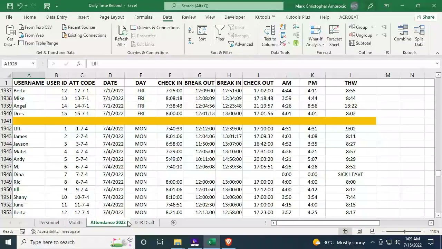This screenshot has height=249, width=442.
Task: Open the Search box in title bar
Action: tap(224, 6)
